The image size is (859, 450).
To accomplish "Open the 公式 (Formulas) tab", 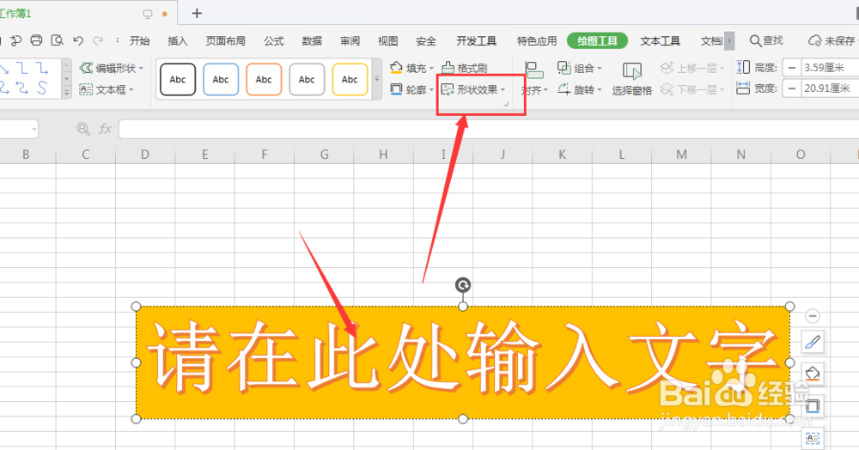I will coord(274,40).
